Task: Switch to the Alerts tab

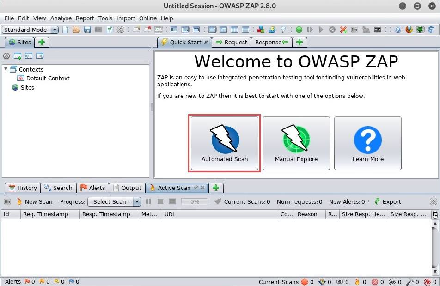Action: click(92, 188)
